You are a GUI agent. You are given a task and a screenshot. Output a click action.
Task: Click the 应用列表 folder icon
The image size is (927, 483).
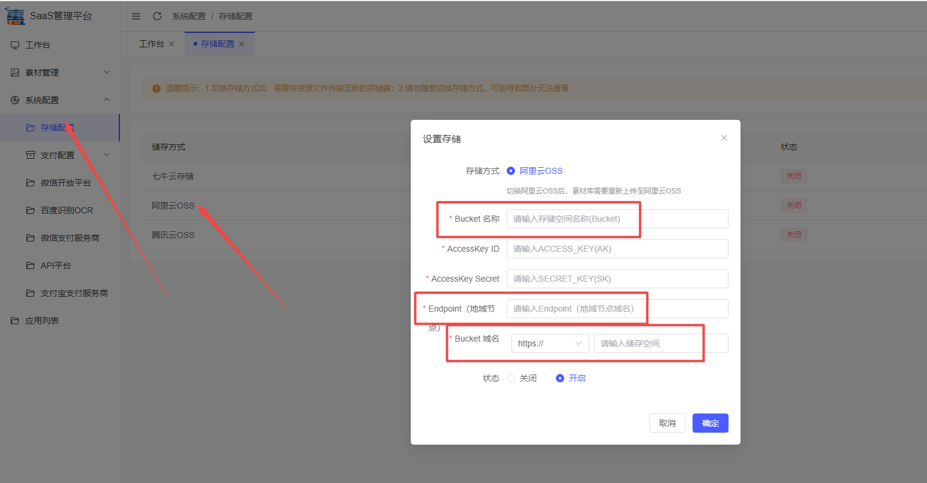click(15, 321)
